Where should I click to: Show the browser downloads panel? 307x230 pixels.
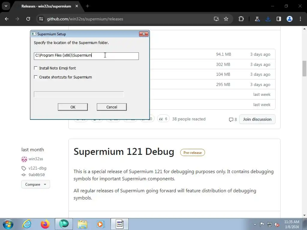click(x=268, y=19)
